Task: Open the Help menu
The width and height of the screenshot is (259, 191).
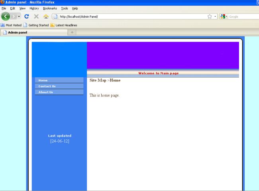Action: 75,8
